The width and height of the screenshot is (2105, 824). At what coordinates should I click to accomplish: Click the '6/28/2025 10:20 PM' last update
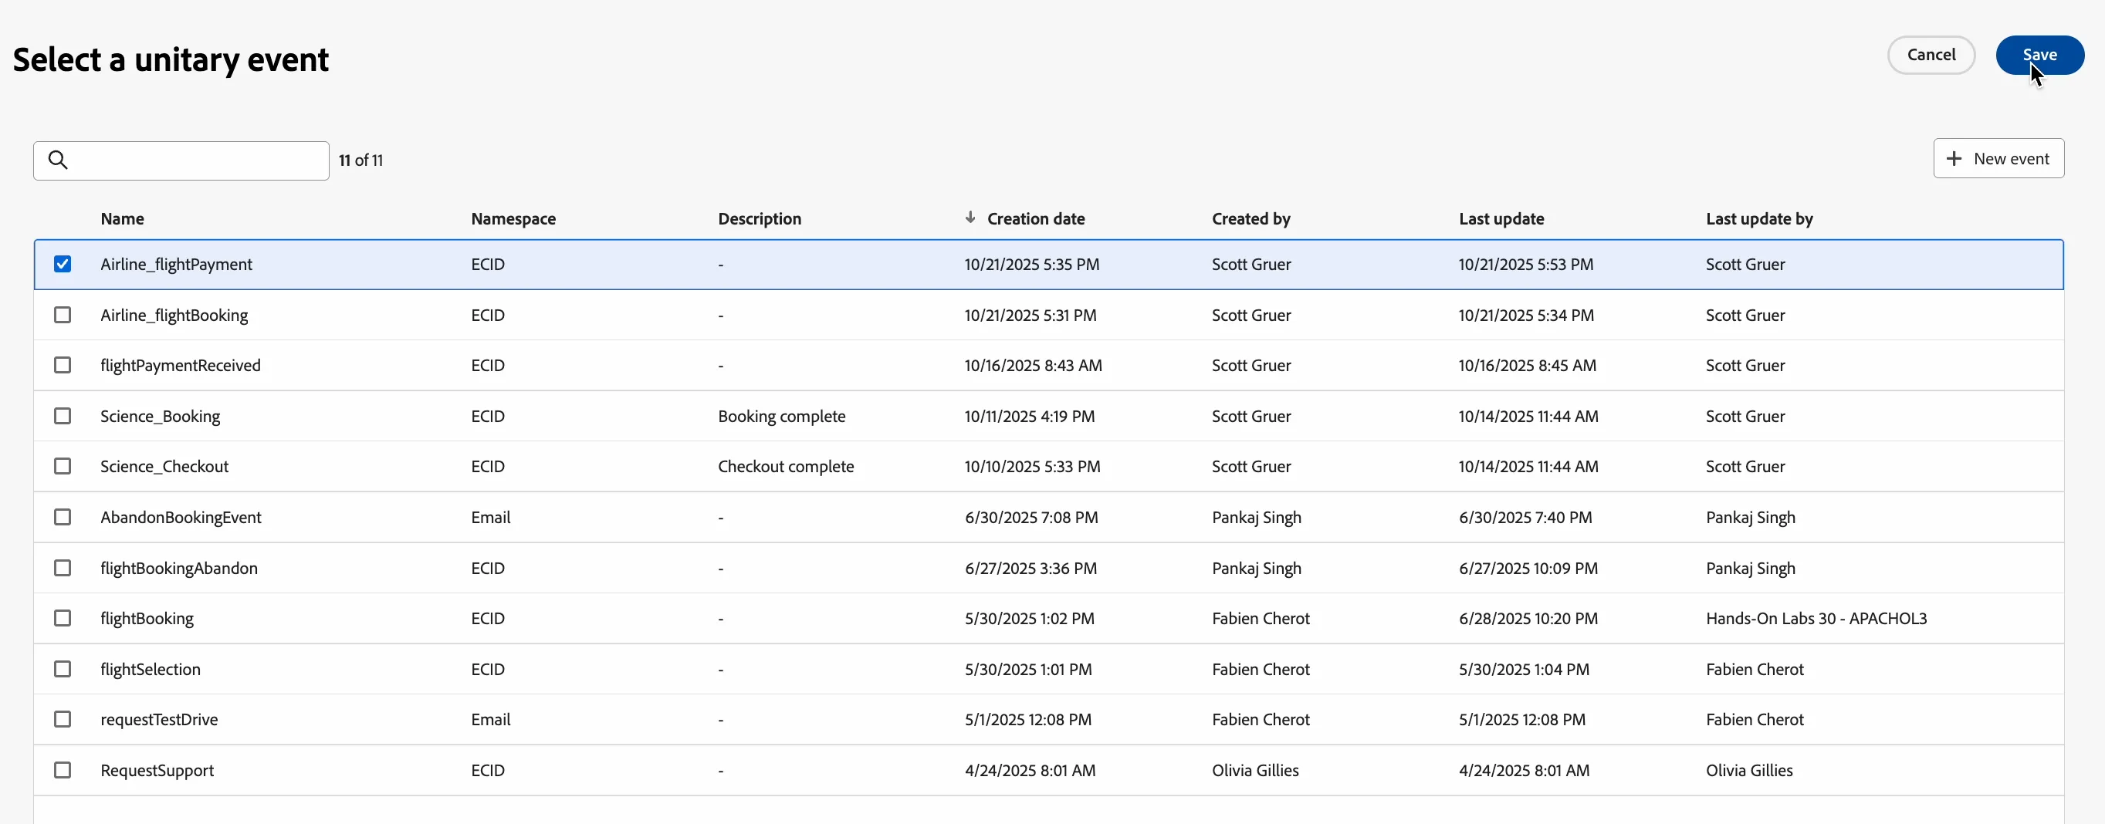tap(1528, 619)
